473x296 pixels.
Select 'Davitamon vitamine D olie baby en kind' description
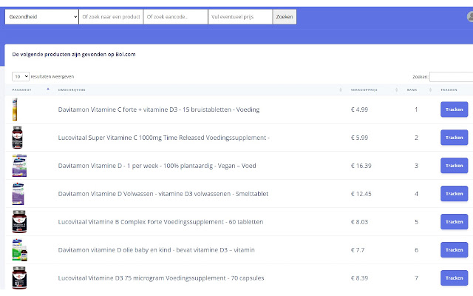[156, 250]
